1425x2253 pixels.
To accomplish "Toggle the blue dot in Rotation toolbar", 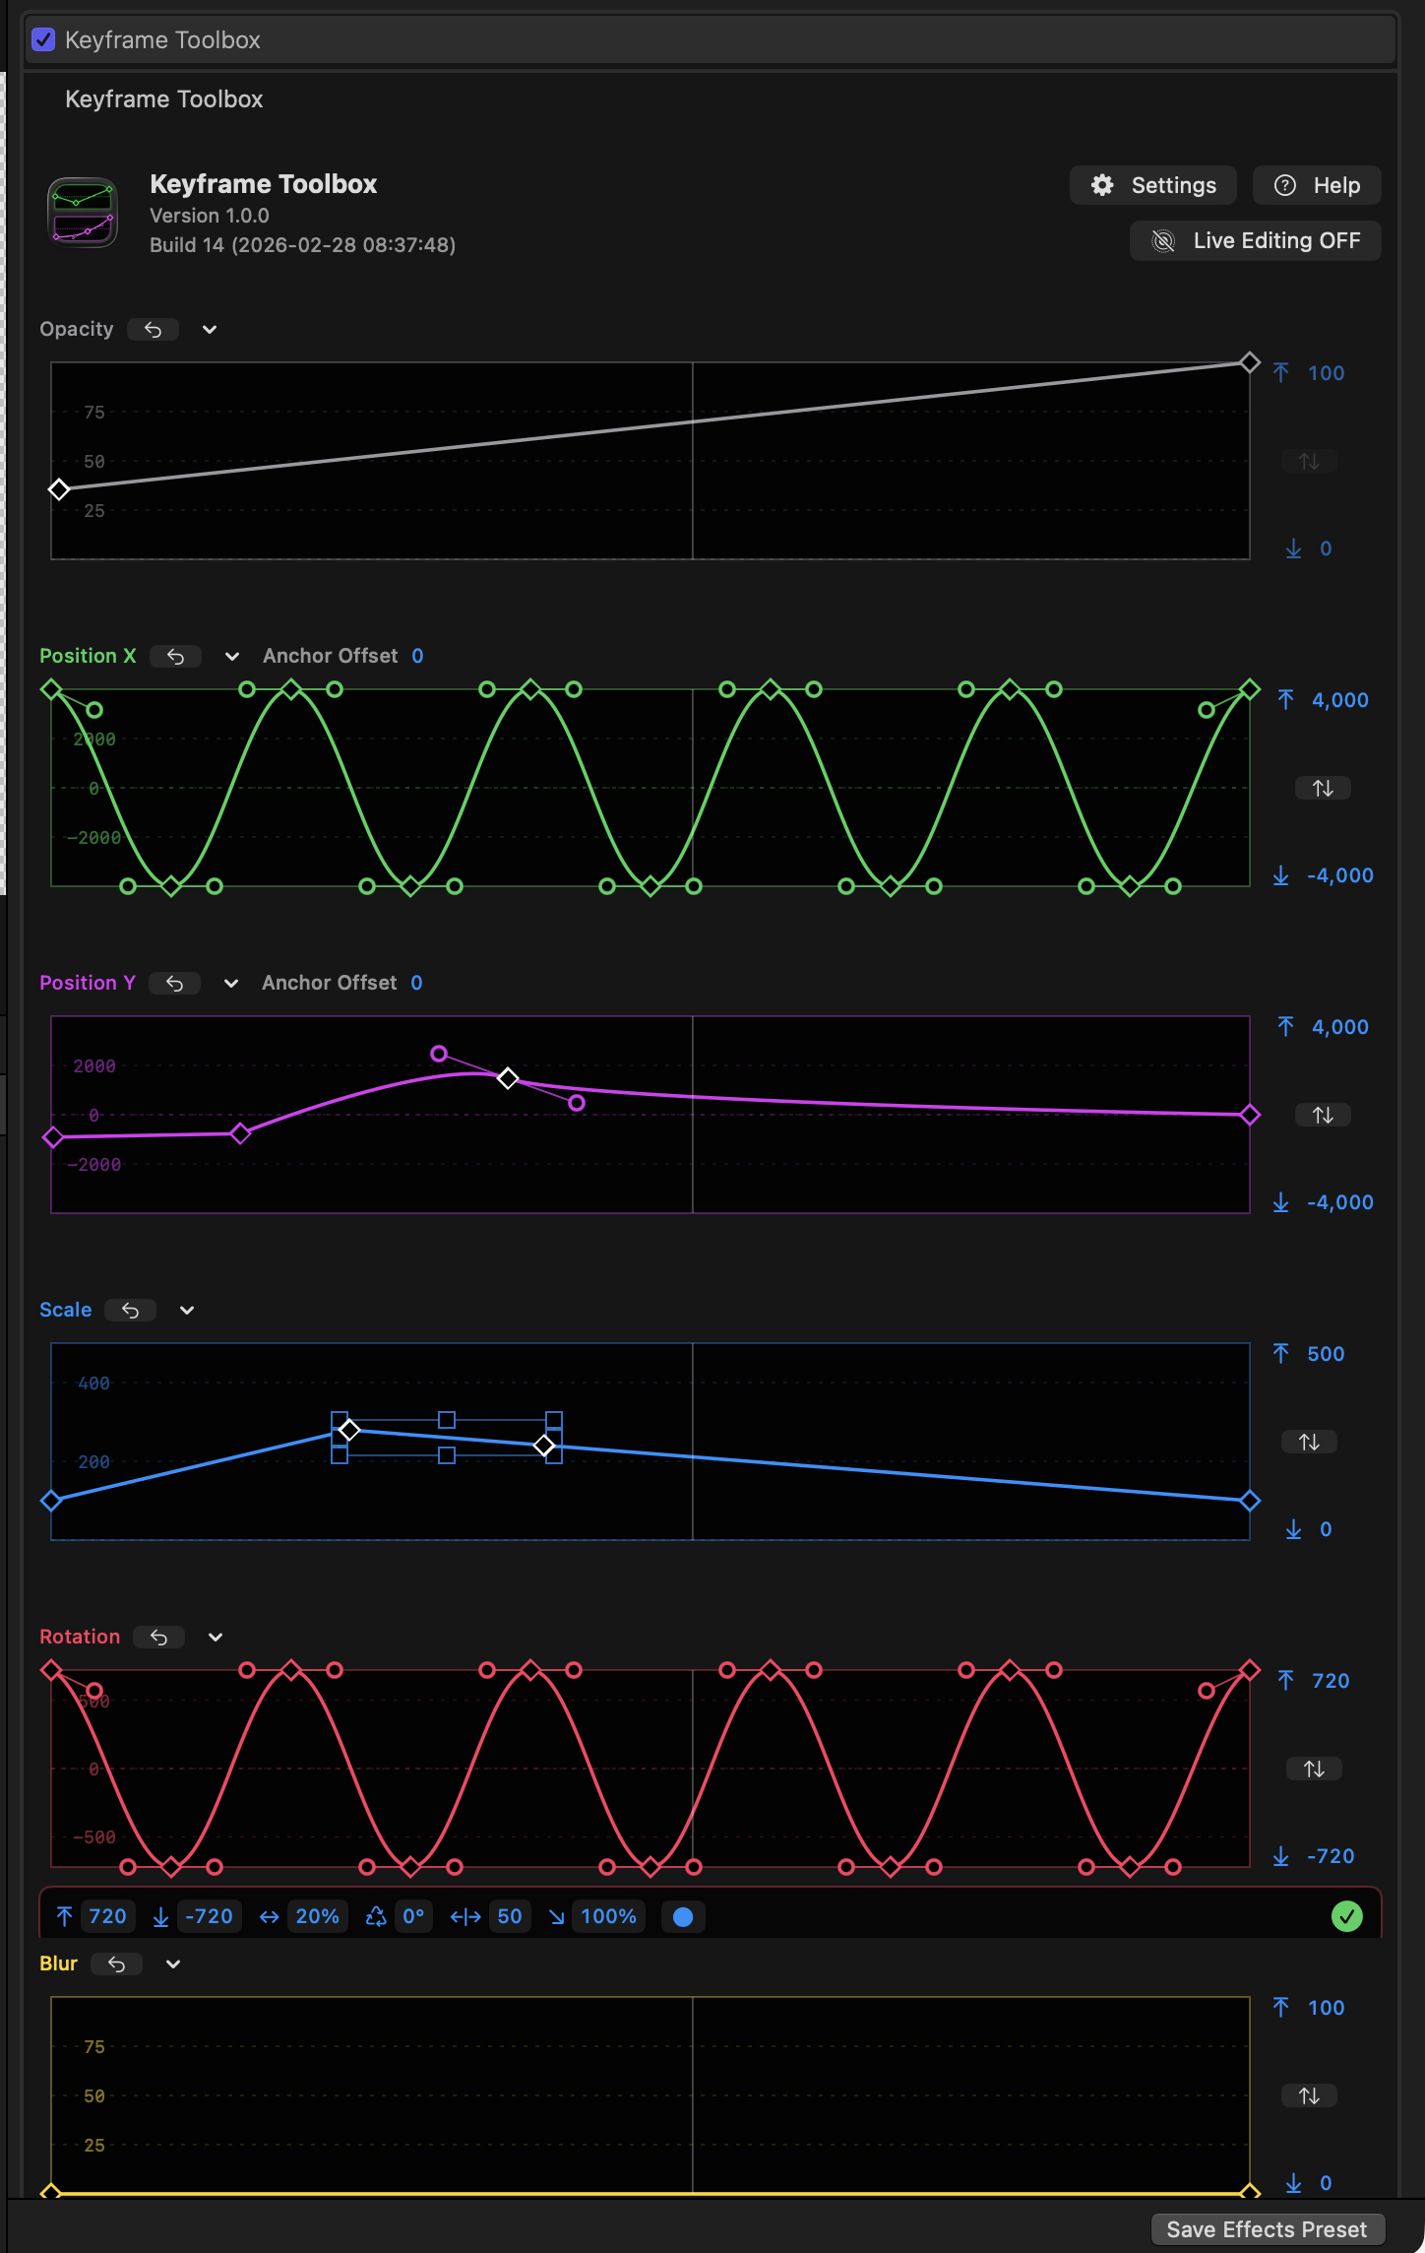I will click(x=683, y=1916).
